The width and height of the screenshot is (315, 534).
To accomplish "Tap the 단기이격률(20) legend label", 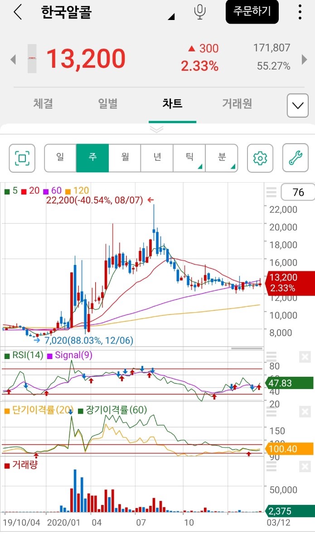I will click(39, 409).
